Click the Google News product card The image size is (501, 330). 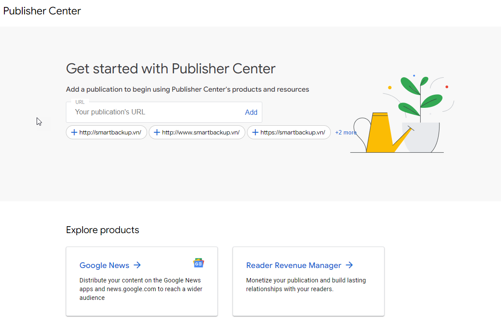pos(141,281)
